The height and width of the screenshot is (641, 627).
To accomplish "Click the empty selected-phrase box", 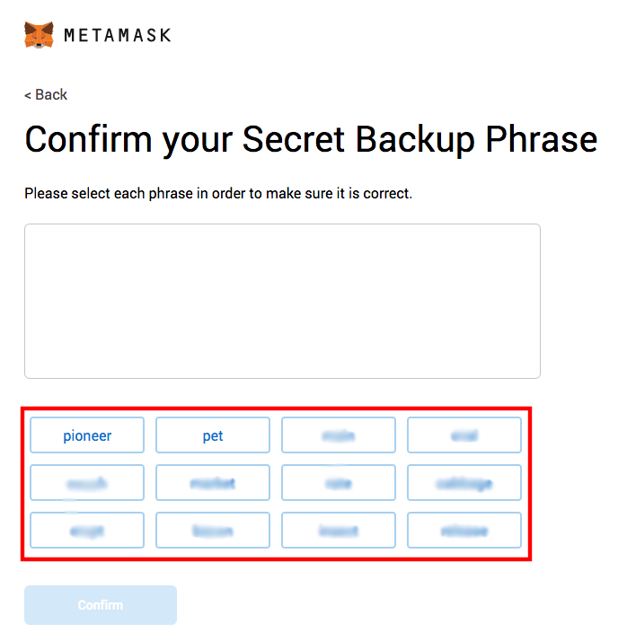I will 282,301.
